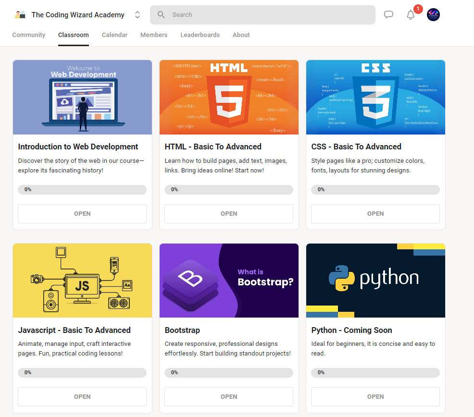Open the community switcher chevron
This screenshot has width=474, height=417.
pos(137,14)
